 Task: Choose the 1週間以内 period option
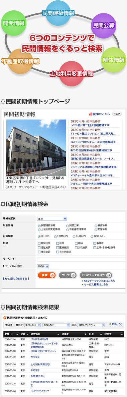coord(55,237)
